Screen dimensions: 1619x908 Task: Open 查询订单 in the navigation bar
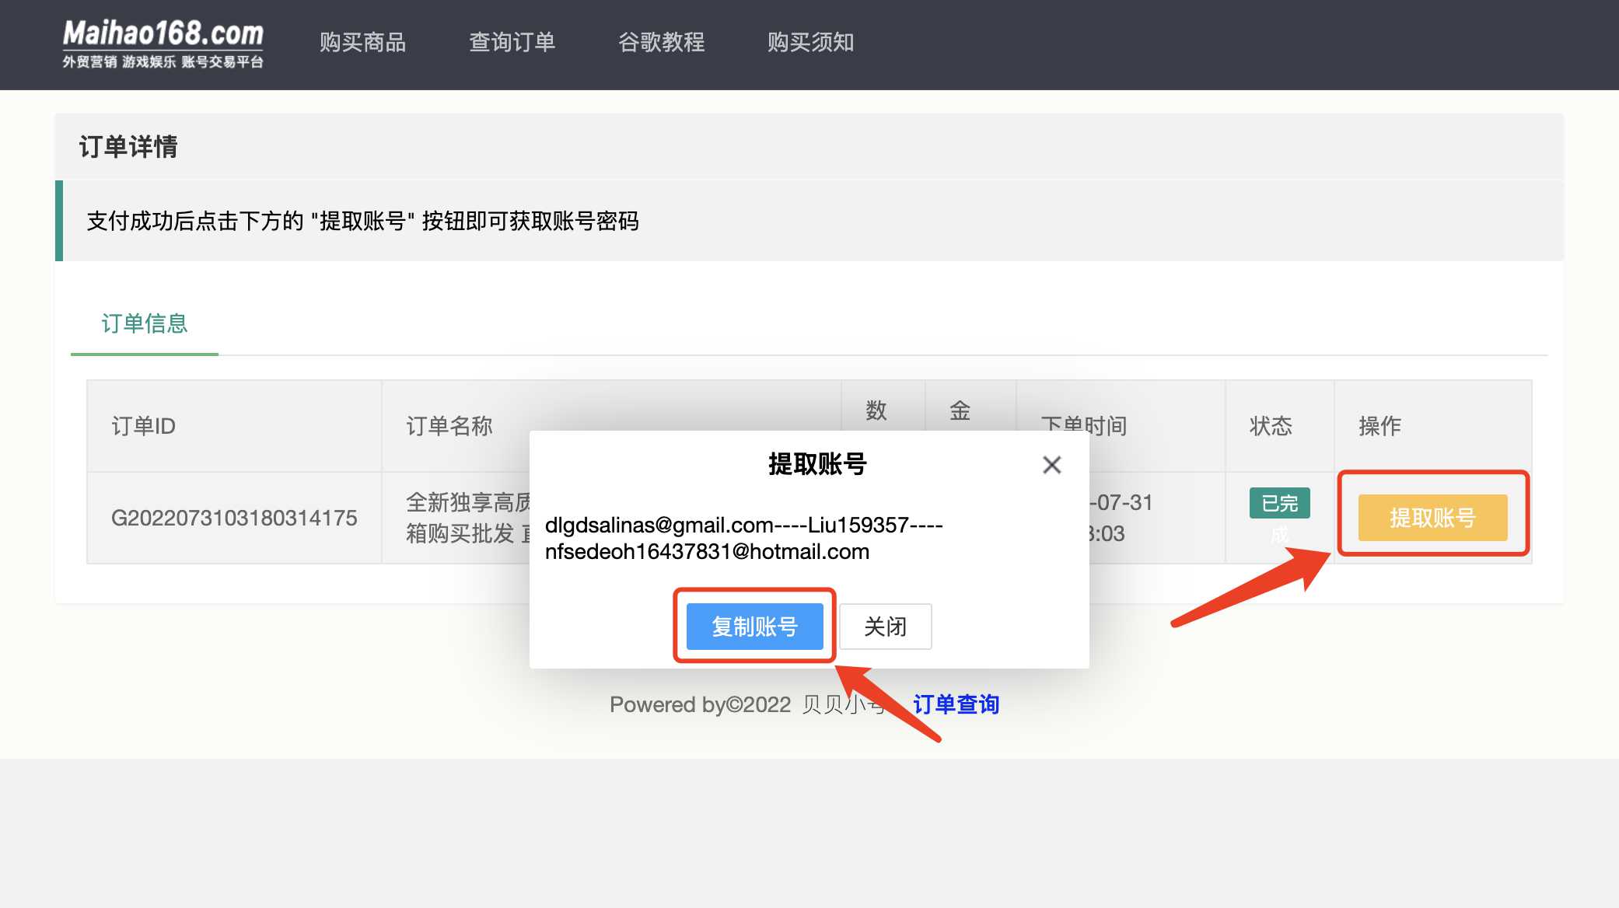click(x=511, y=43)
